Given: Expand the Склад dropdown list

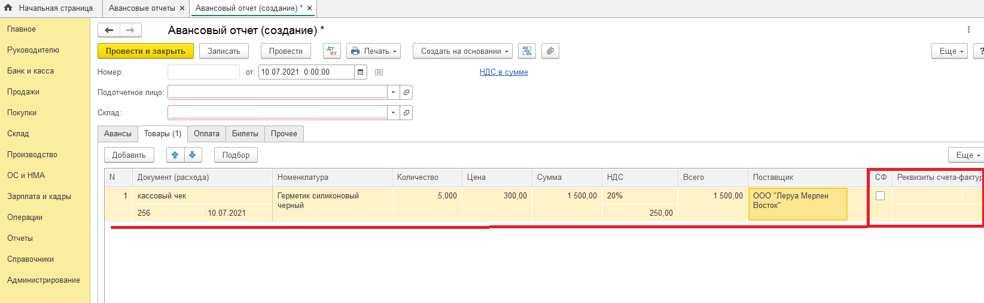Looking at the screenshot, I should point(393,113).
